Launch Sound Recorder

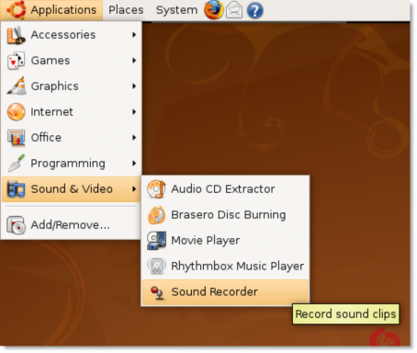225,292
